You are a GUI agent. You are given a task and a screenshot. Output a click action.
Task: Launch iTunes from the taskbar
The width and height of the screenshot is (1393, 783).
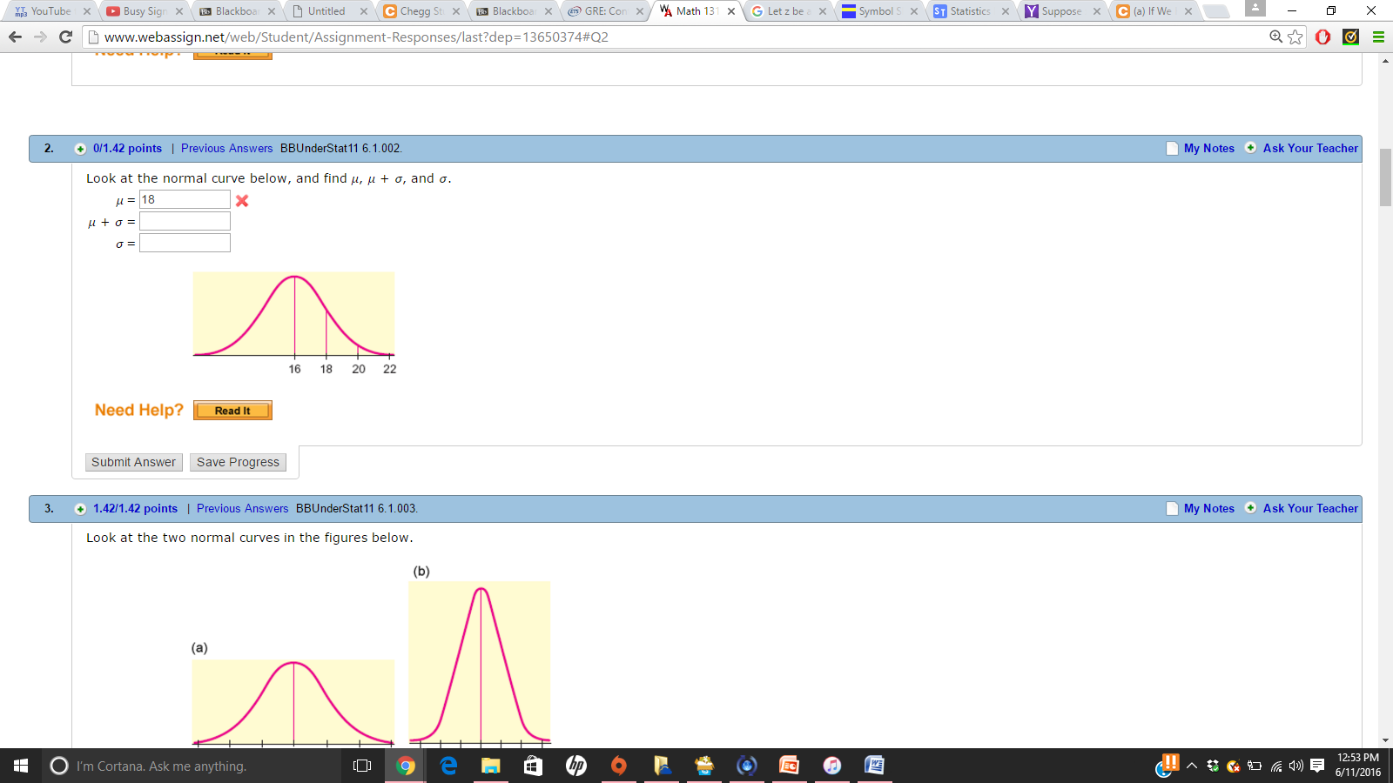[x=832, y=766]
